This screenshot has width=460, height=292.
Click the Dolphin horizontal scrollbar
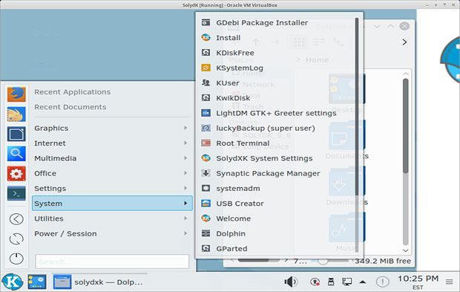(x=254, y=260)
